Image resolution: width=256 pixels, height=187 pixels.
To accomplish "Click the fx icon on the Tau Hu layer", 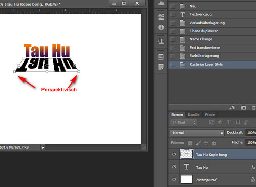I will [253, 167].
